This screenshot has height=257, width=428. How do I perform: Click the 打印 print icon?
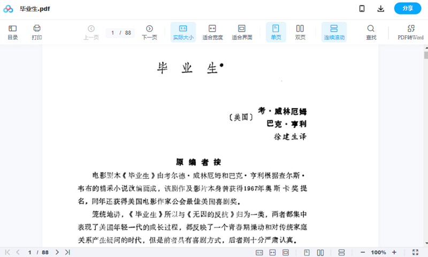(x=36, y=32)
